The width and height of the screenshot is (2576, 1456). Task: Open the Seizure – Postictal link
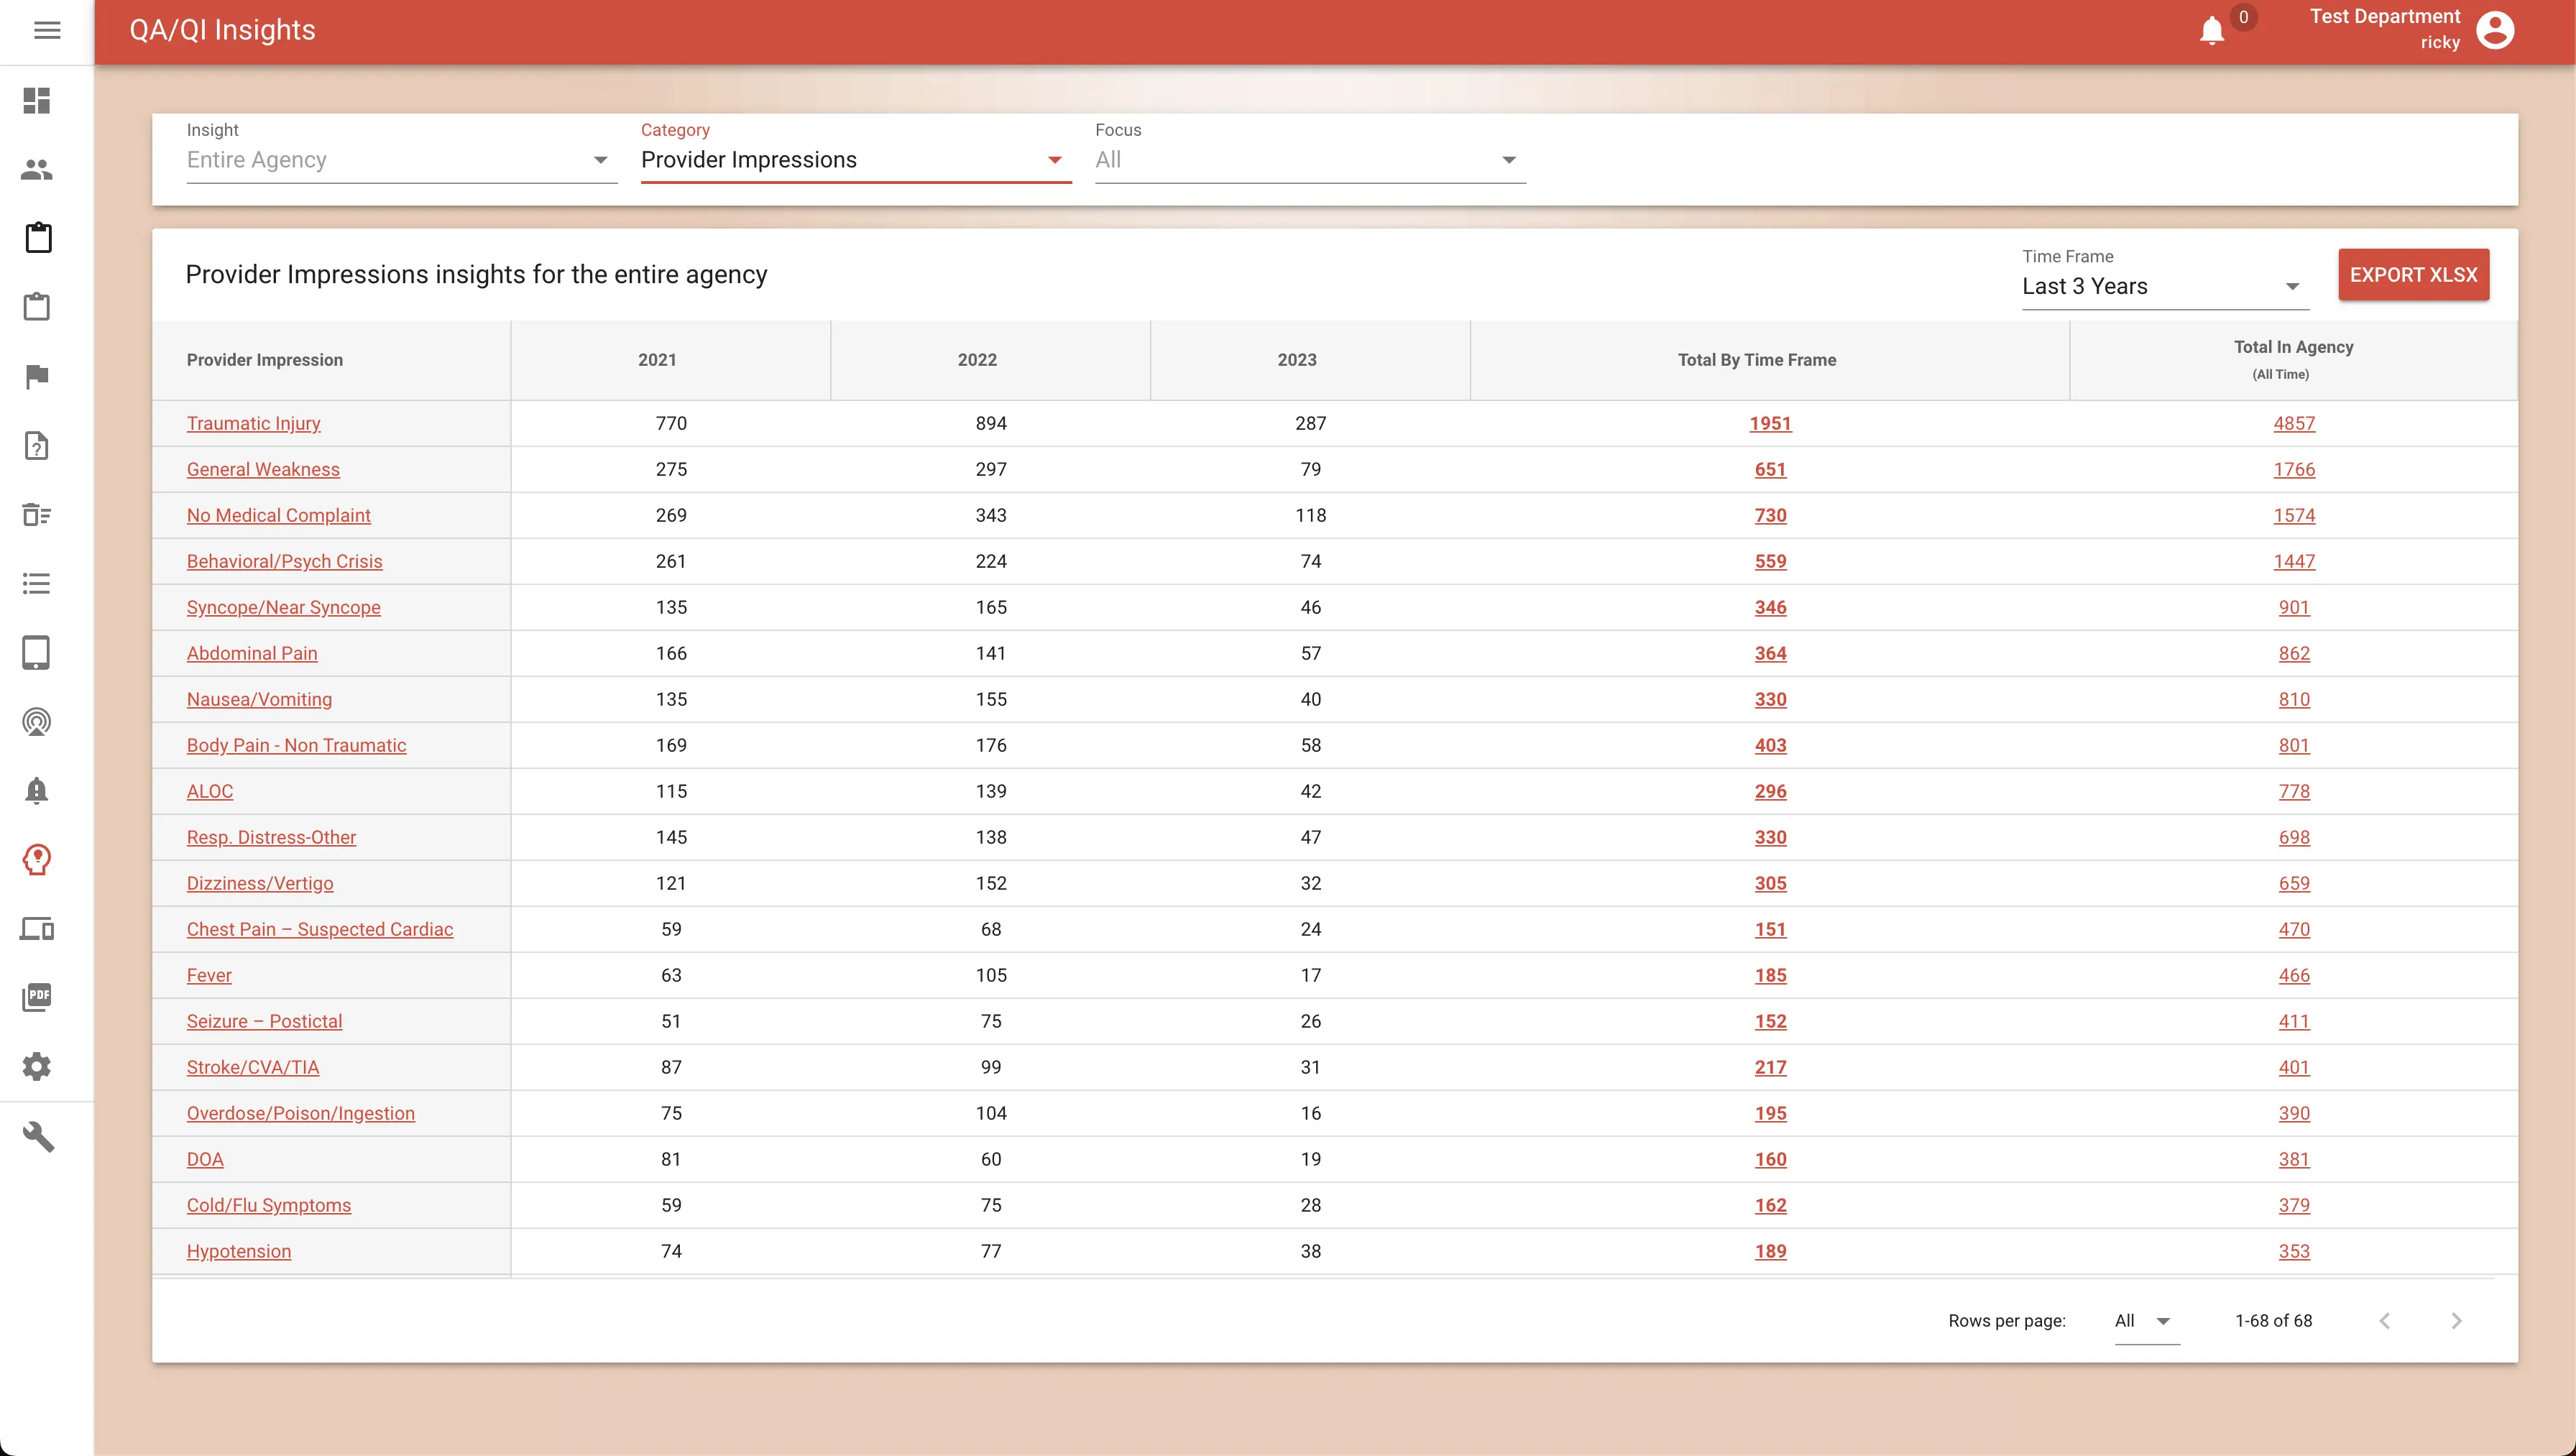pos(264,1021)
